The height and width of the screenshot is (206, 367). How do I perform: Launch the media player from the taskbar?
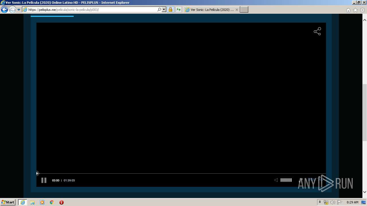coord(42,202)
